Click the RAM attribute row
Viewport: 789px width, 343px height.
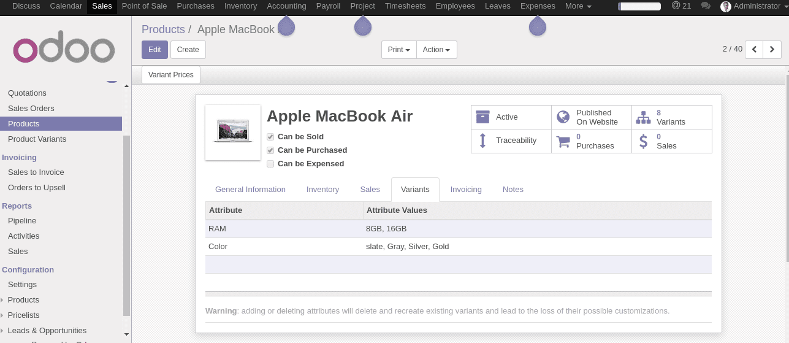coord(459,229)
